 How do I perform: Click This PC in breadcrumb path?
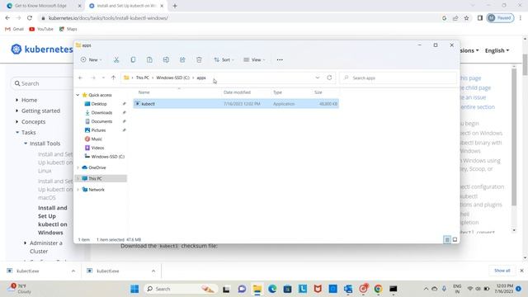tap(143, 78)
